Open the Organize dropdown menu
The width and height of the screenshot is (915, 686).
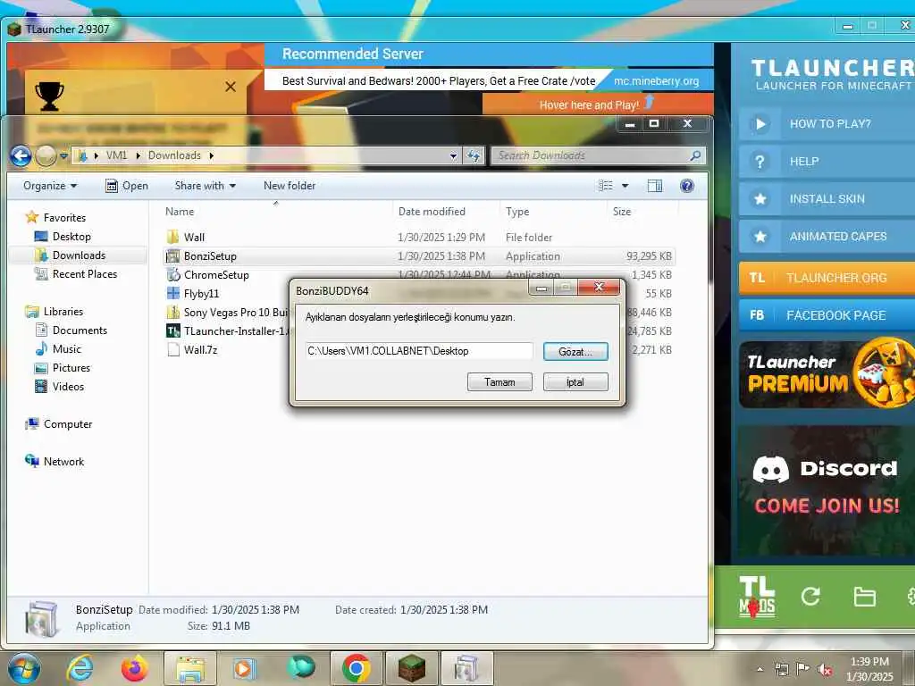[x=50, y=186]
